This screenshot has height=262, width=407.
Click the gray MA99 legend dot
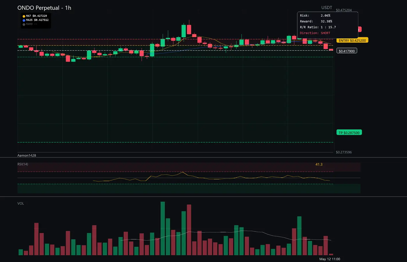[24, 24]
